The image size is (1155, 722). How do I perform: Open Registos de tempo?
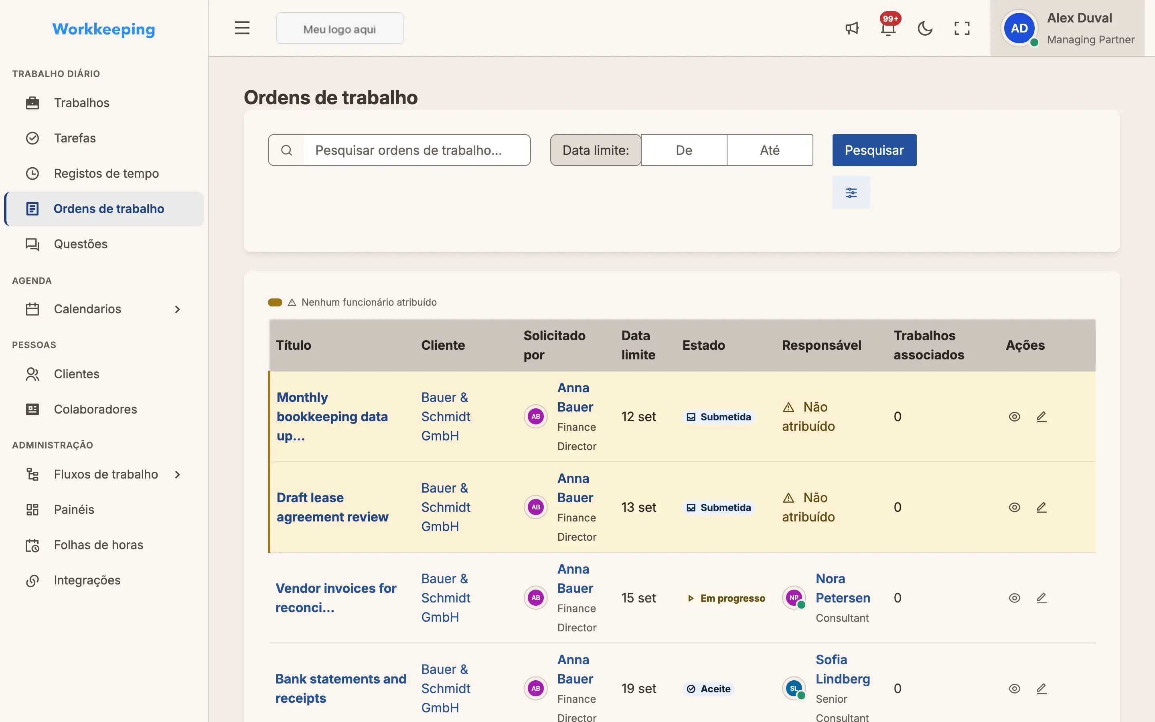pyautogui.click(x=104, y=173)
